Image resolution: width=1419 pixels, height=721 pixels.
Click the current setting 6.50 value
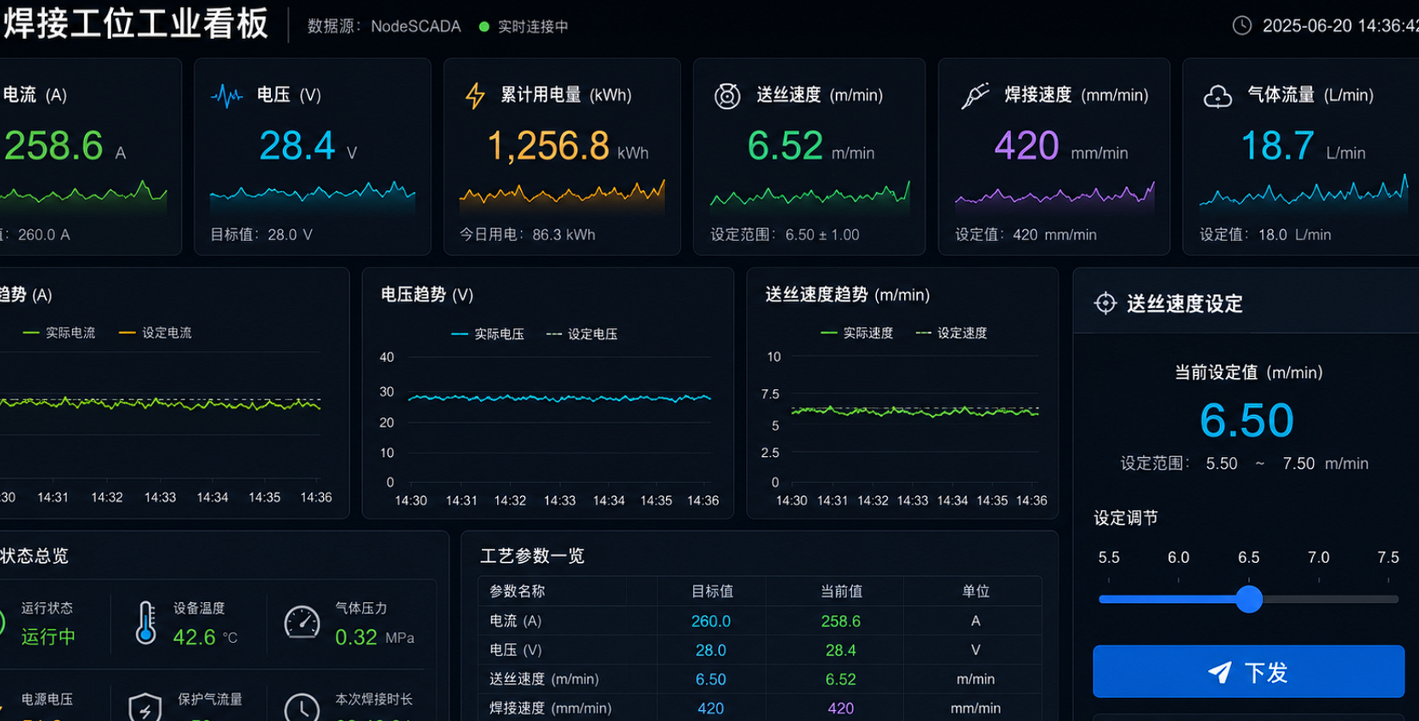[x=1247, y=420]
